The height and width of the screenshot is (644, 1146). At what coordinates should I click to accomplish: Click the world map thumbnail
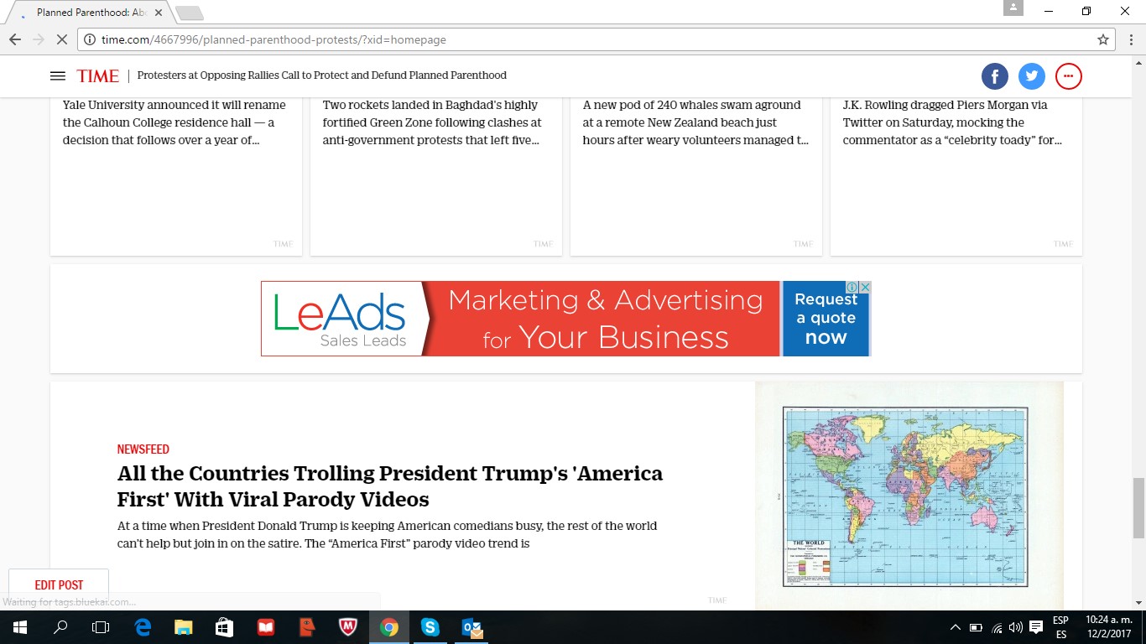pos(909,496)
